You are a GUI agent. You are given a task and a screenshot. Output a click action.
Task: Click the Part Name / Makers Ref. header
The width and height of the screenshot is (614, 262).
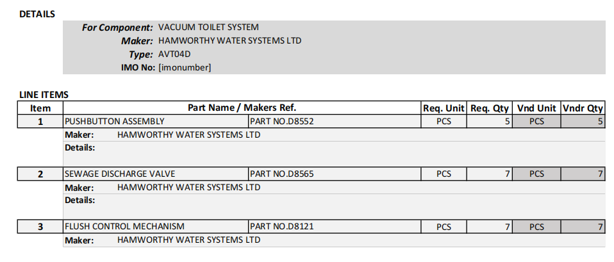(x=242, y=108)
